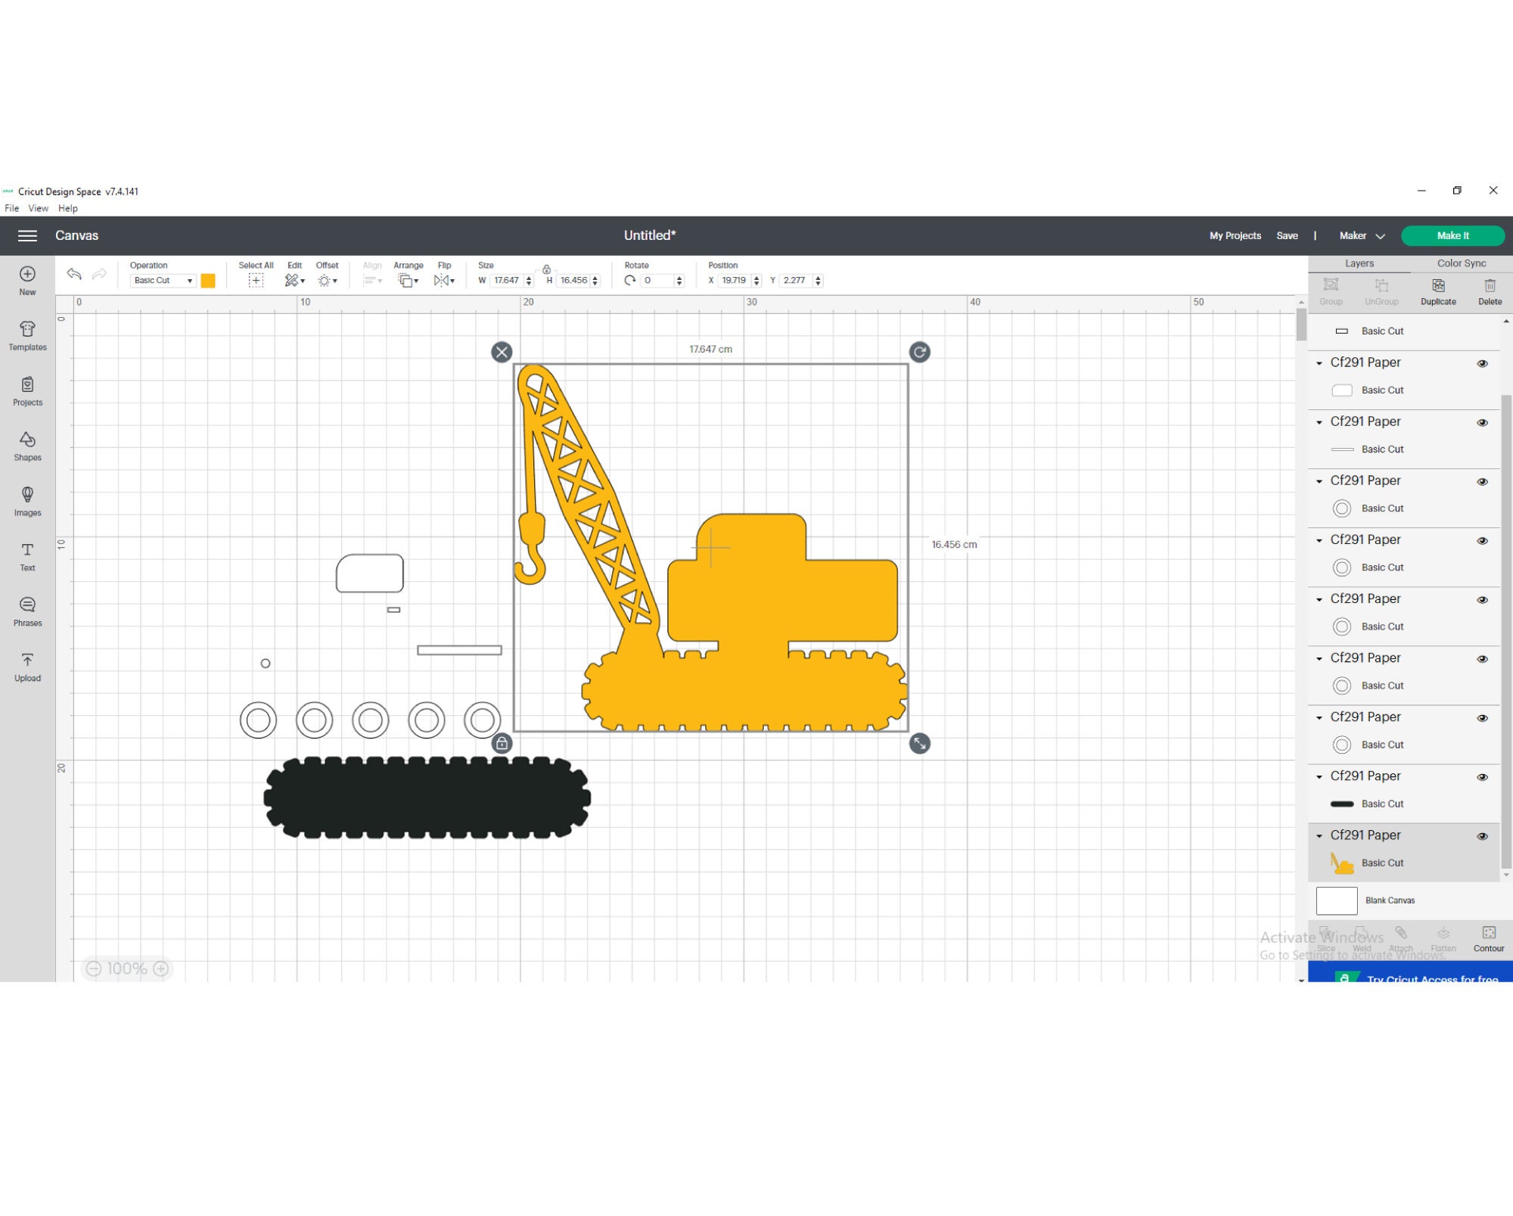1513x1216 pixels.
Task: Click the orange fill color swatch
Action: [208, 280]
